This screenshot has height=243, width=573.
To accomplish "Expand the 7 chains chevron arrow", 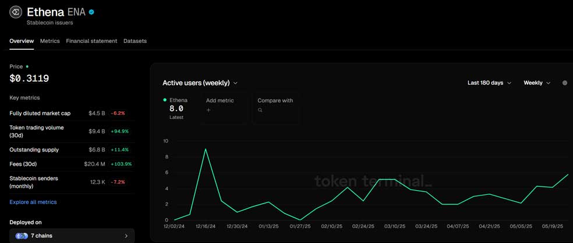I will (x=126, y=235).
